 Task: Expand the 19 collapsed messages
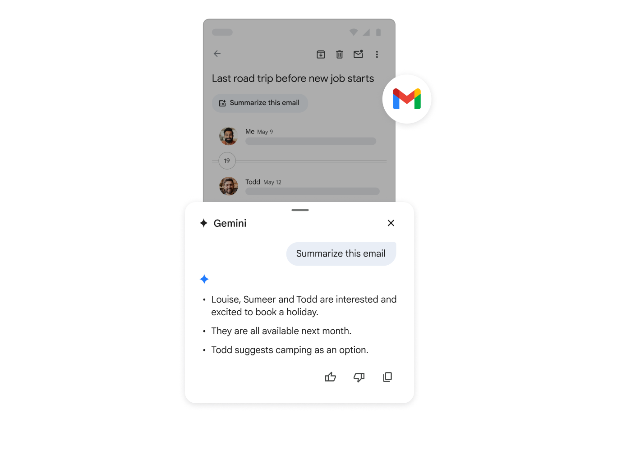(227, 161)
